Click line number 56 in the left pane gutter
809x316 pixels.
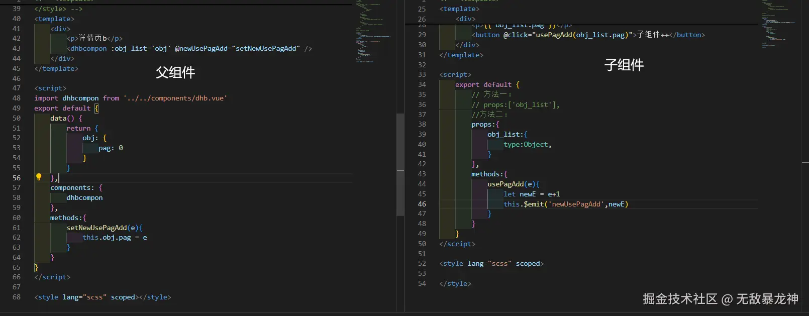tap(17, 178)
